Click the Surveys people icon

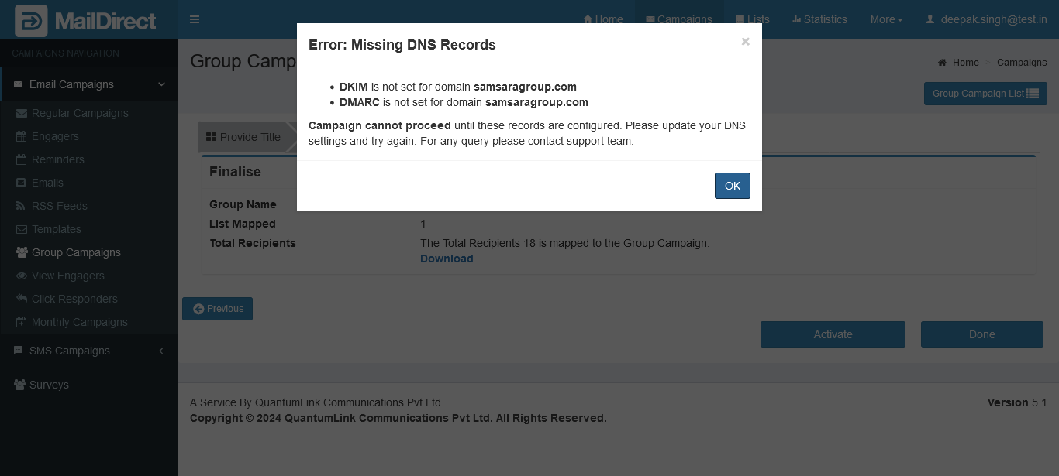(x=20, y=385)
